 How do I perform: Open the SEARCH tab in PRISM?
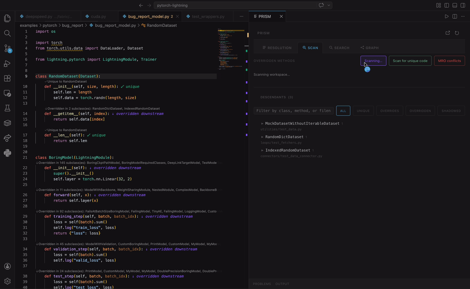tap(339, 48)
